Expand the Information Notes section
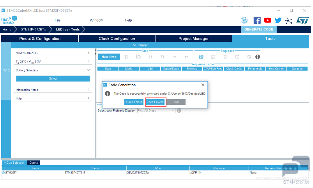 [x=53, y=90]
